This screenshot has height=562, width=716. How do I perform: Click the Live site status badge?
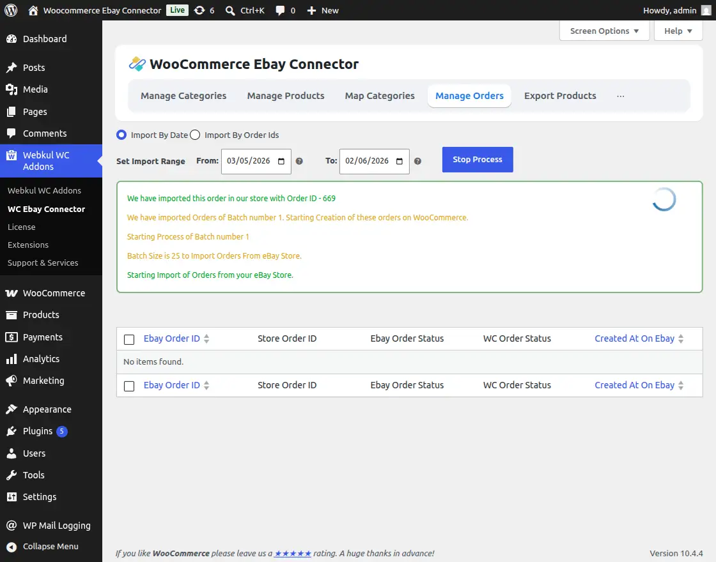178,10
